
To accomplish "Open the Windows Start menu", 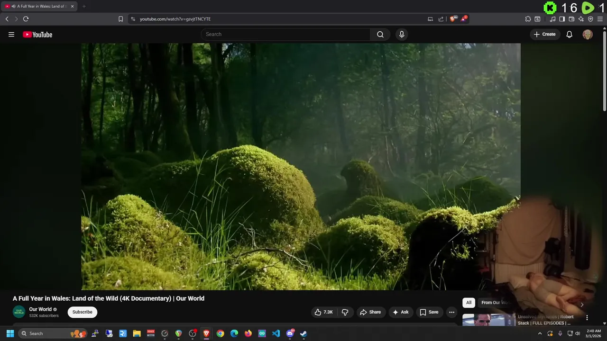I will [10, 333].
